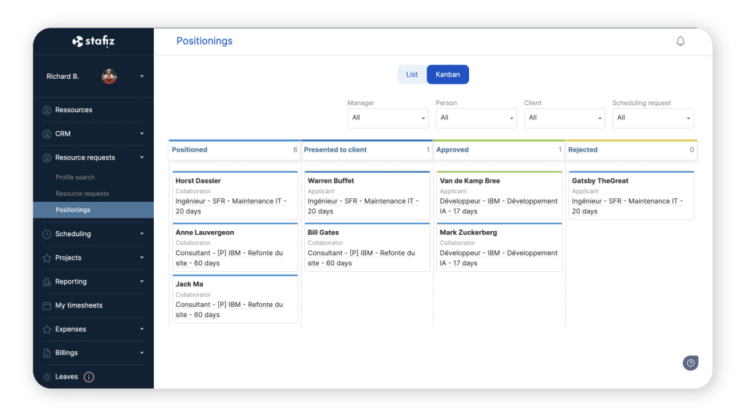Image resolution: width=747 pixels, height=414 pixels.
Task: Expand the Richard B. user menu arrow
Action: click(142, 76)
